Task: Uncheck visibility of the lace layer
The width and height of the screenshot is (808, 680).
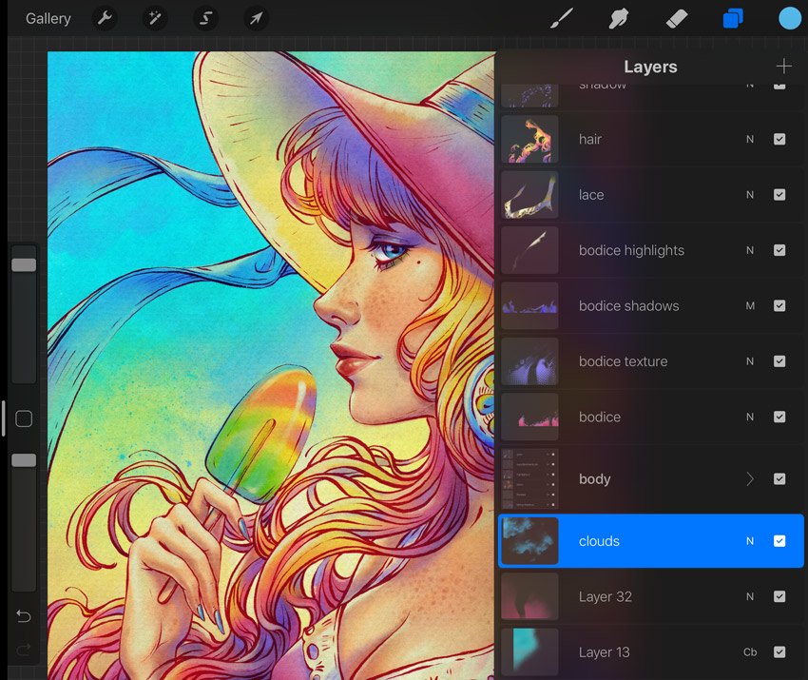Action: (x=779, y=195)
